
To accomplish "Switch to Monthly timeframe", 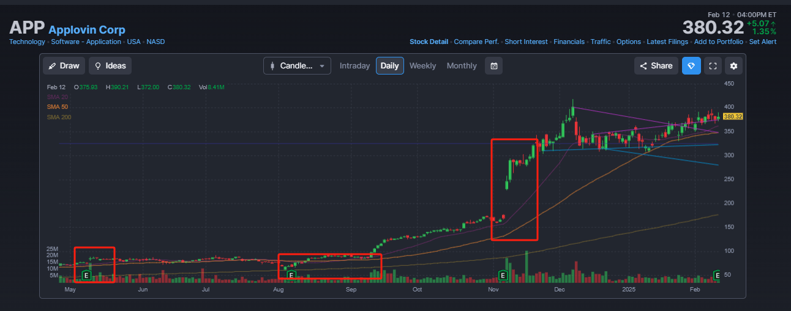I will coord(462,66).
